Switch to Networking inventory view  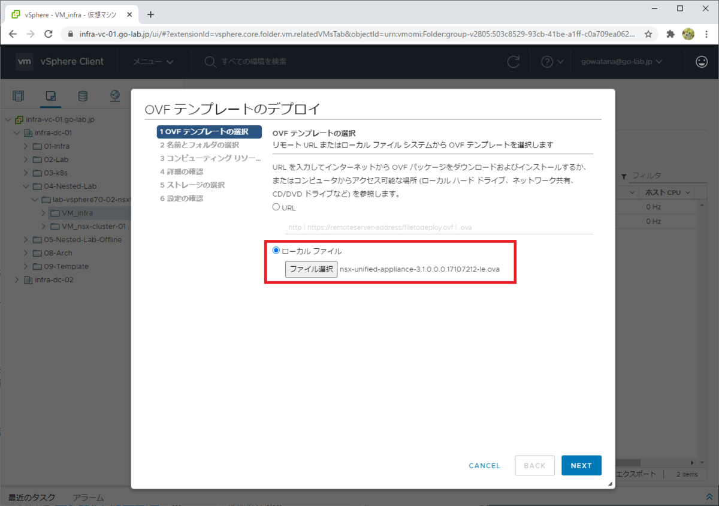click(115, 96)
